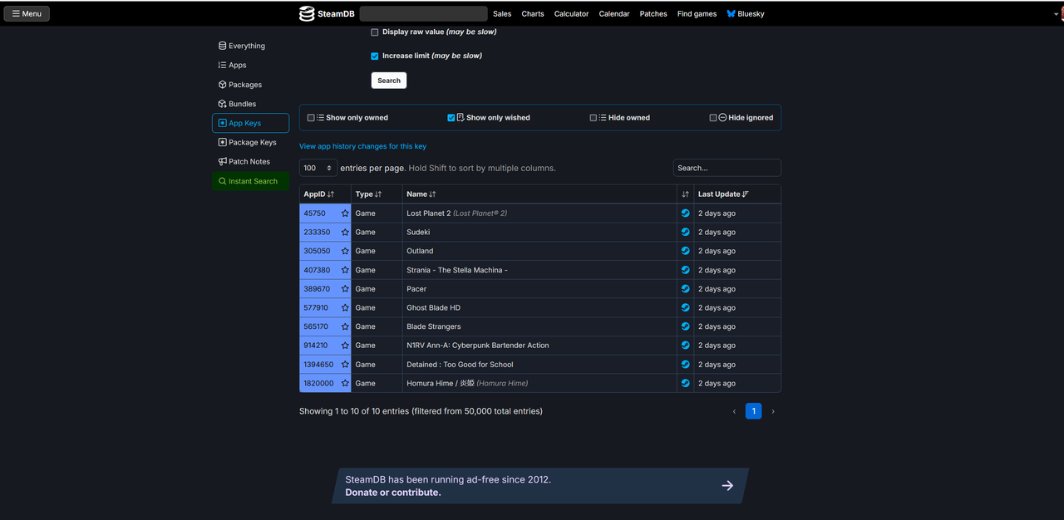Open Steam store icon for Ghost Blade HD
This screenshot has height=520, width=1064.
[686, 308]
